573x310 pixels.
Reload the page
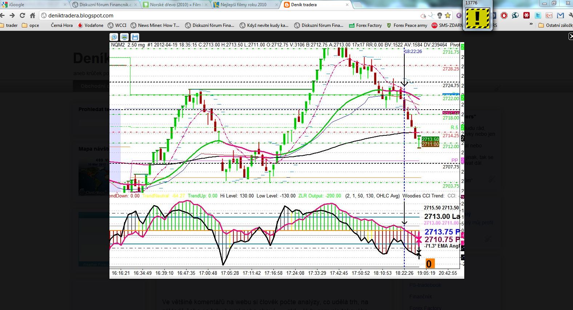pyautogui.click(x=23, y=16)
